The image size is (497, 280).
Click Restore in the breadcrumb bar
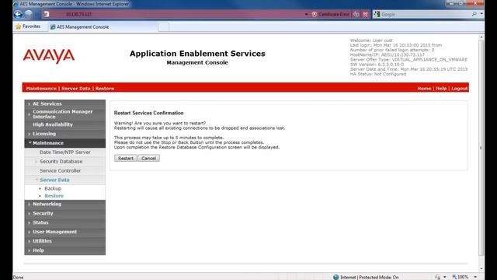click(x=105, y=88)
